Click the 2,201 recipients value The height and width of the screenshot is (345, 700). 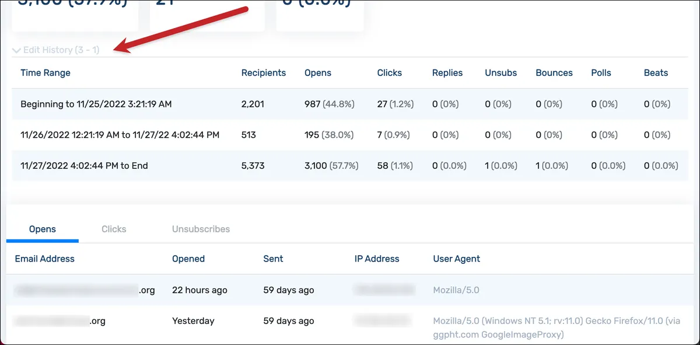pos(253,104)
